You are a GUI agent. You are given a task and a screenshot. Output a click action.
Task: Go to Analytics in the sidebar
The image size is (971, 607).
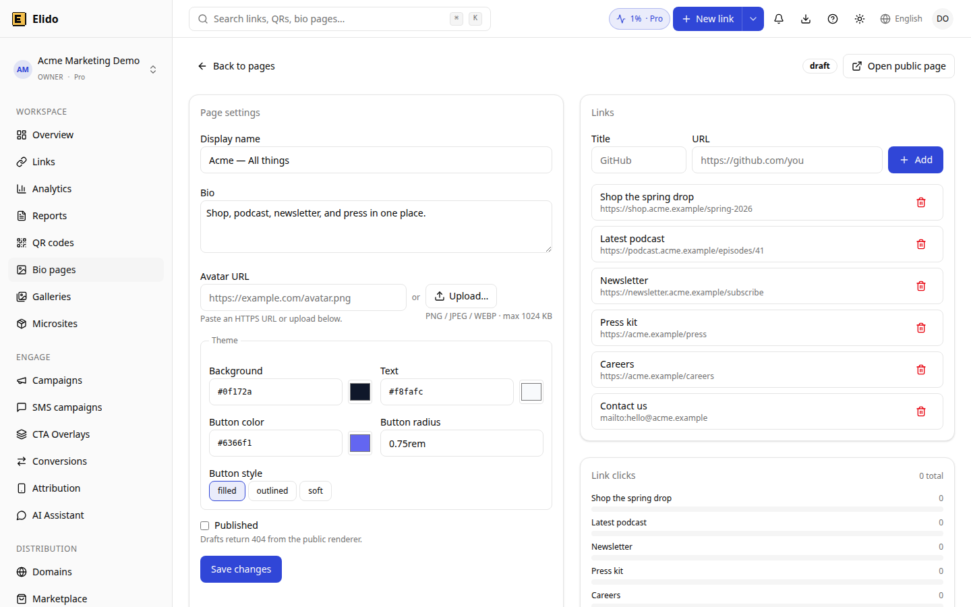[86, 189]
